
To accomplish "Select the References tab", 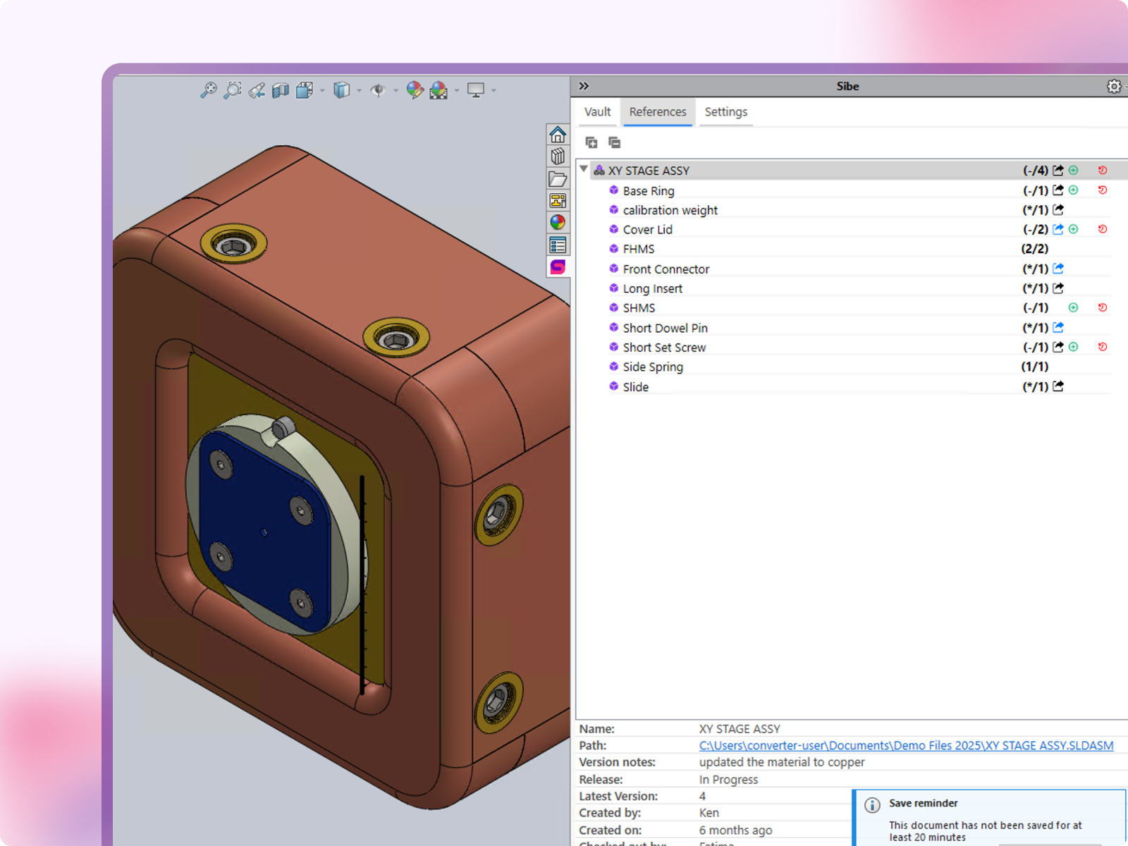I will point(658,112).
